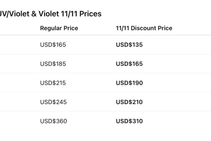Select the USD$210 discount price
The image size is (211, 141).
tap(129, 102)
